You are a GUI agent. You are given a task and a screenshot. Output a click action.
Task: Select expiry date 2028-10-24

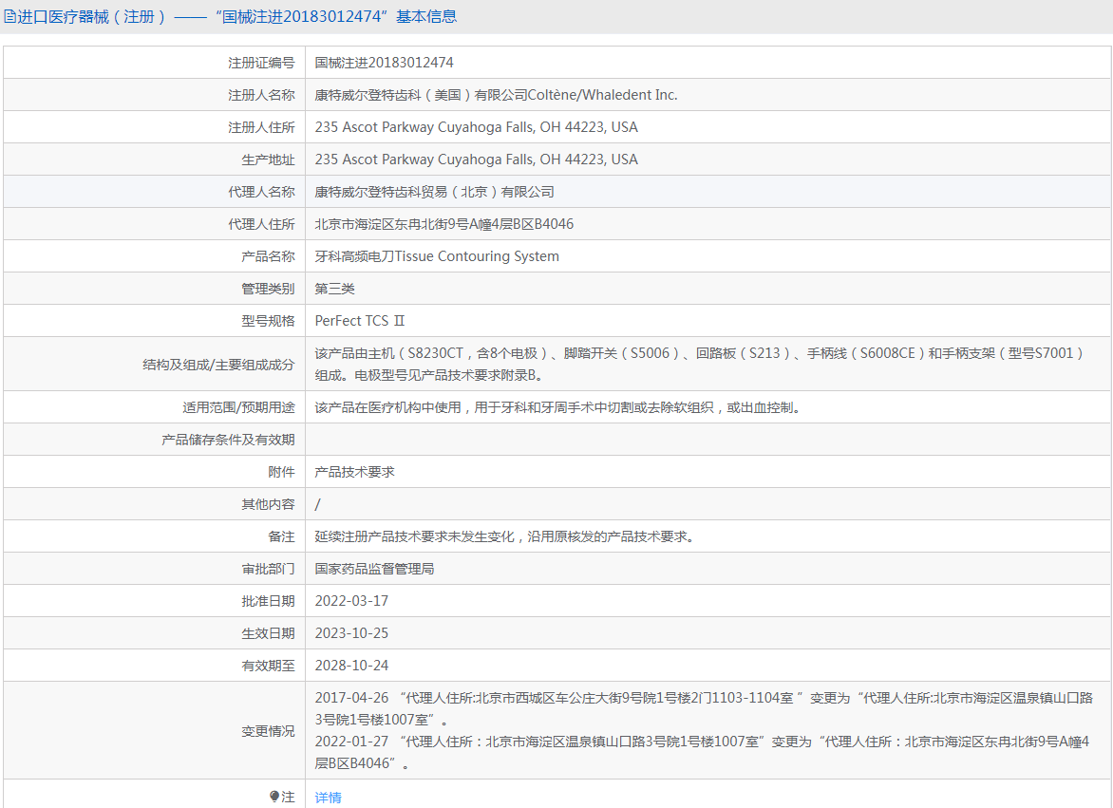coord(351,666)
